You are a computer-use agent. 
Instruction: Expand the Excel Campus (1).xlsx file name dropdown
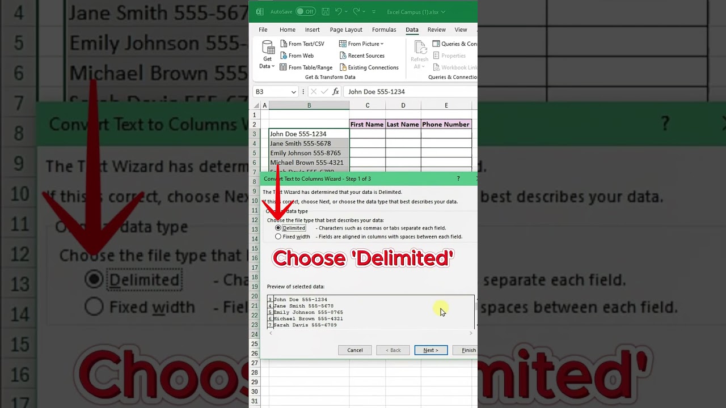443,12
